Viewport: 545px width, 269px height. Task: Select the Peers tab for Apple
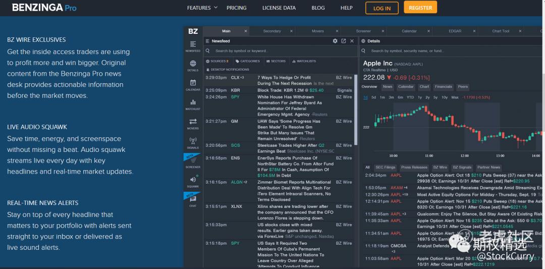[x=463, y=86]
